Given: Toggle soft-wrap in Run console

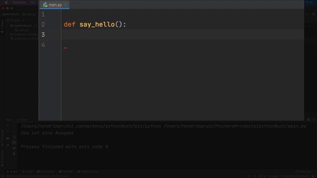Looking at the screenshot, I should point(14,137).
